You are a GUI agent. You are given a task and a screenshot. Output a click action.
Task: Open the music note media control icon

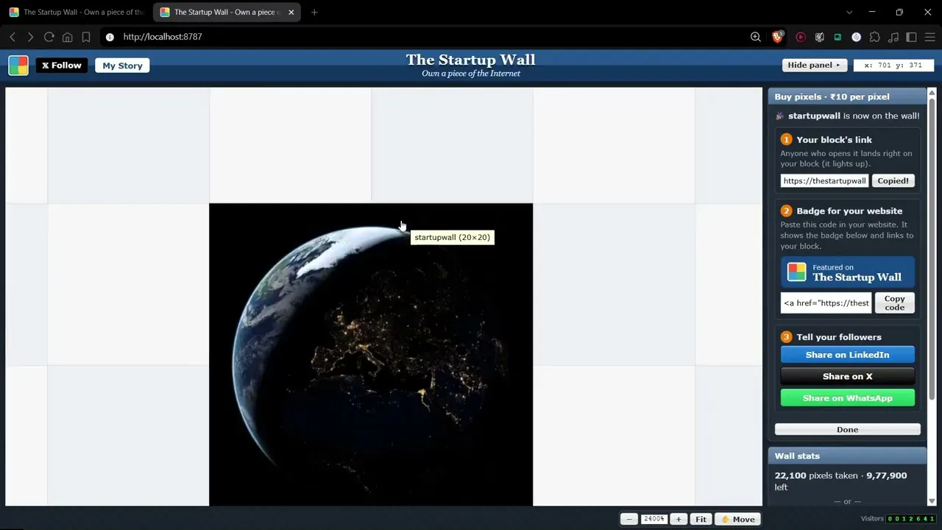click(893, 37)
